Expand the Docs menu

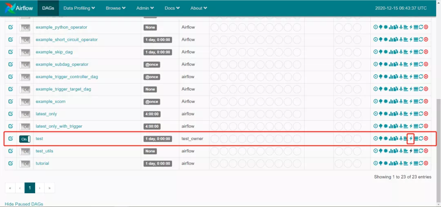172,8
